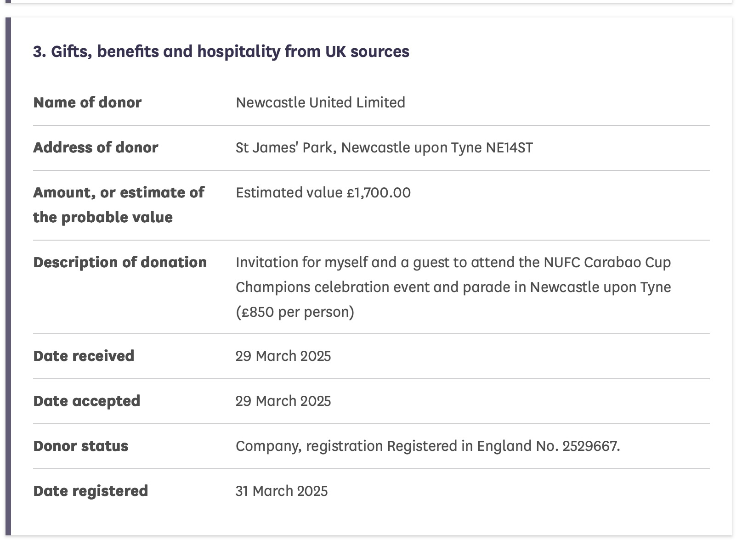This screenshot has height=545, width=742.
Task: Click the 'Name of donor' label
Action: coord(87,102)
